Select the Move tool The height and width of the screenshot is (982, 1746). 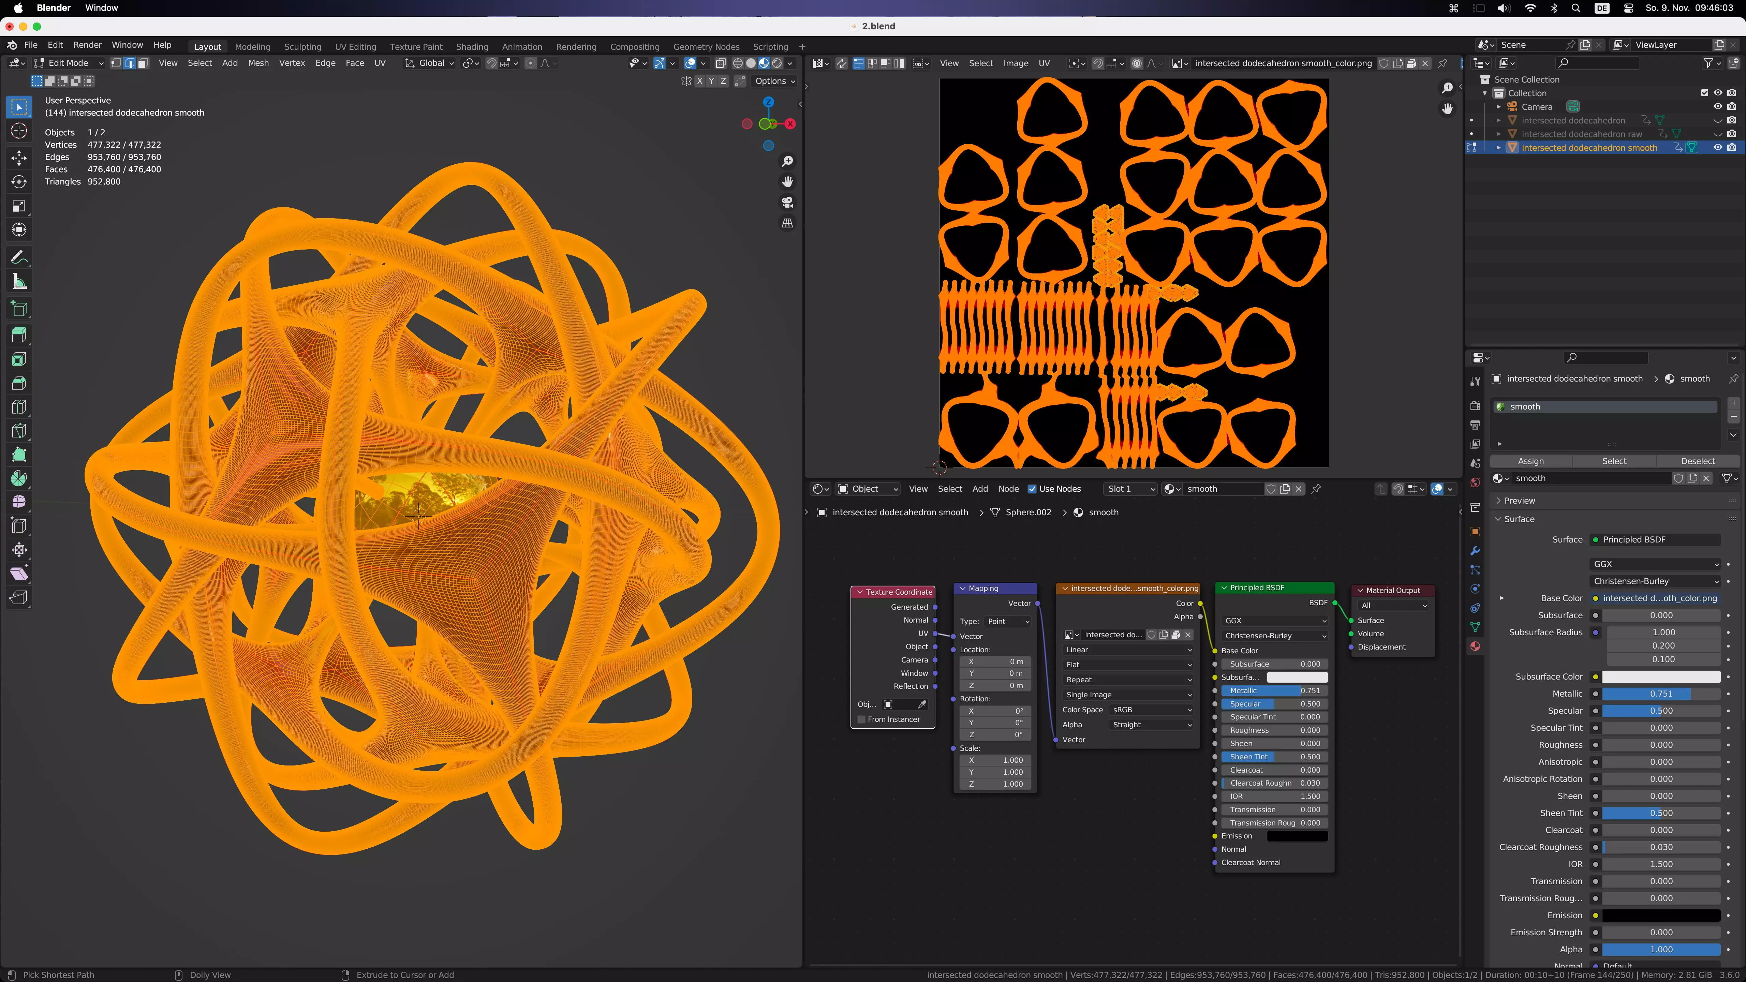19,158
